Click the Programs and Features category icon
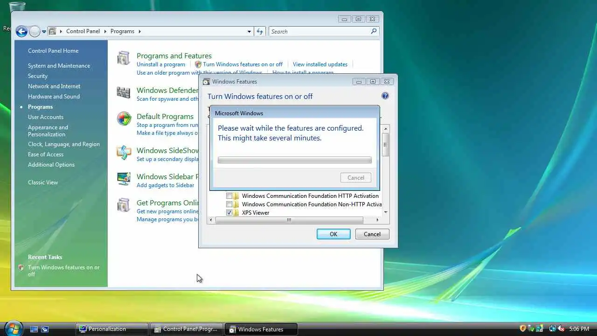Viewport: 597px width, 336px height. 124,58
